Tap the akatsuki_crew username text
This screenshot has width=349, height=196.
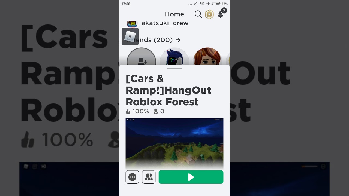165,23
